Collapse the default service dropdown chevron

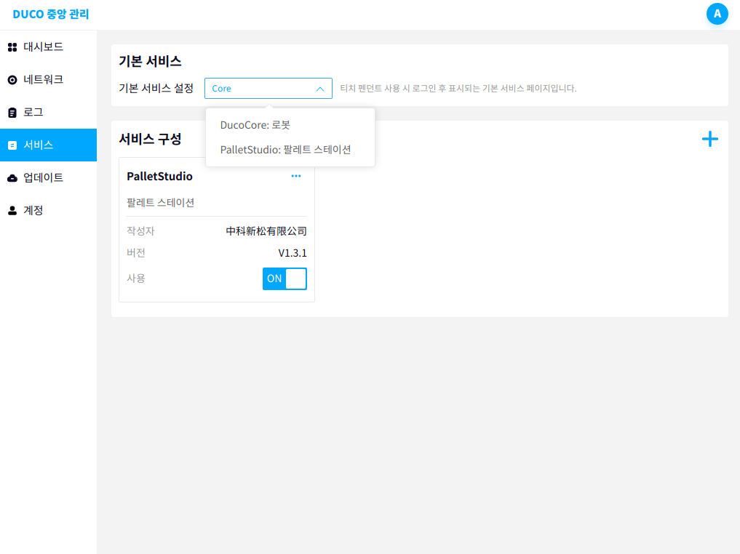coord(320,89)
